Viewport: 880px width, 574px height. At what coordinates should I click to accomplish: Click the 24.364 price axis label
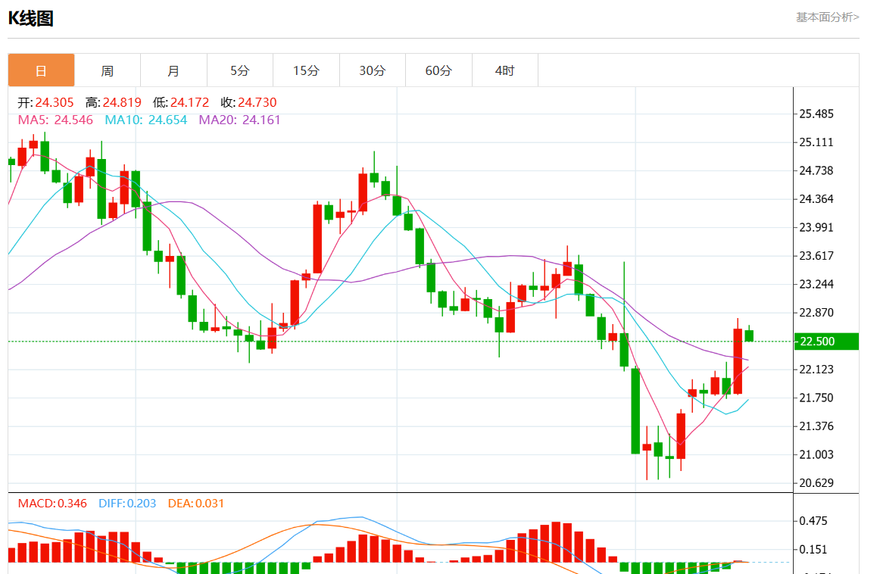pyautogui.click(x=816, y=199)
